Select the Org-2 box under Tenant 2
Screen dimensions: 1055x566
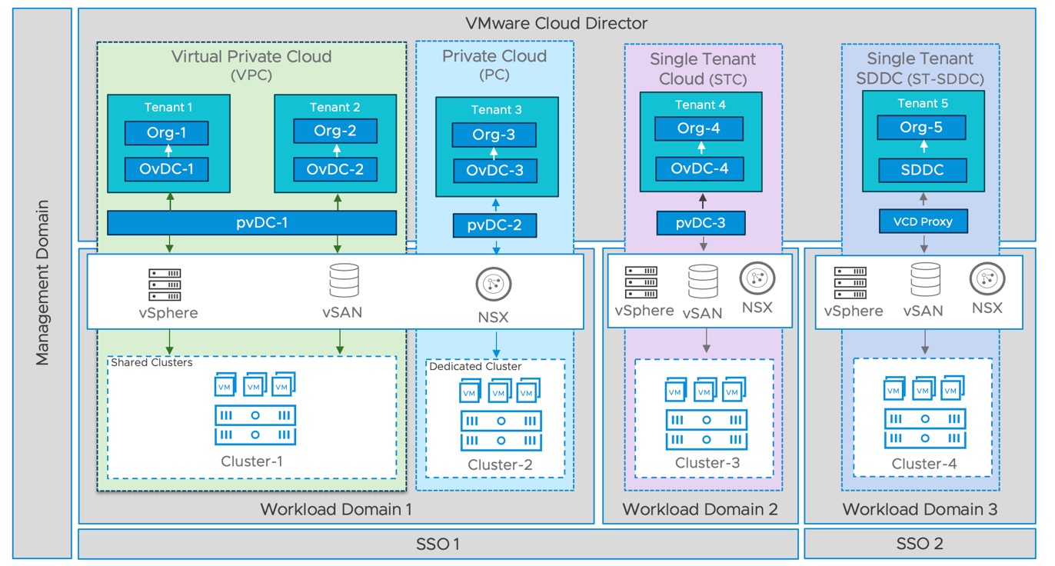[x=335, y=131]
